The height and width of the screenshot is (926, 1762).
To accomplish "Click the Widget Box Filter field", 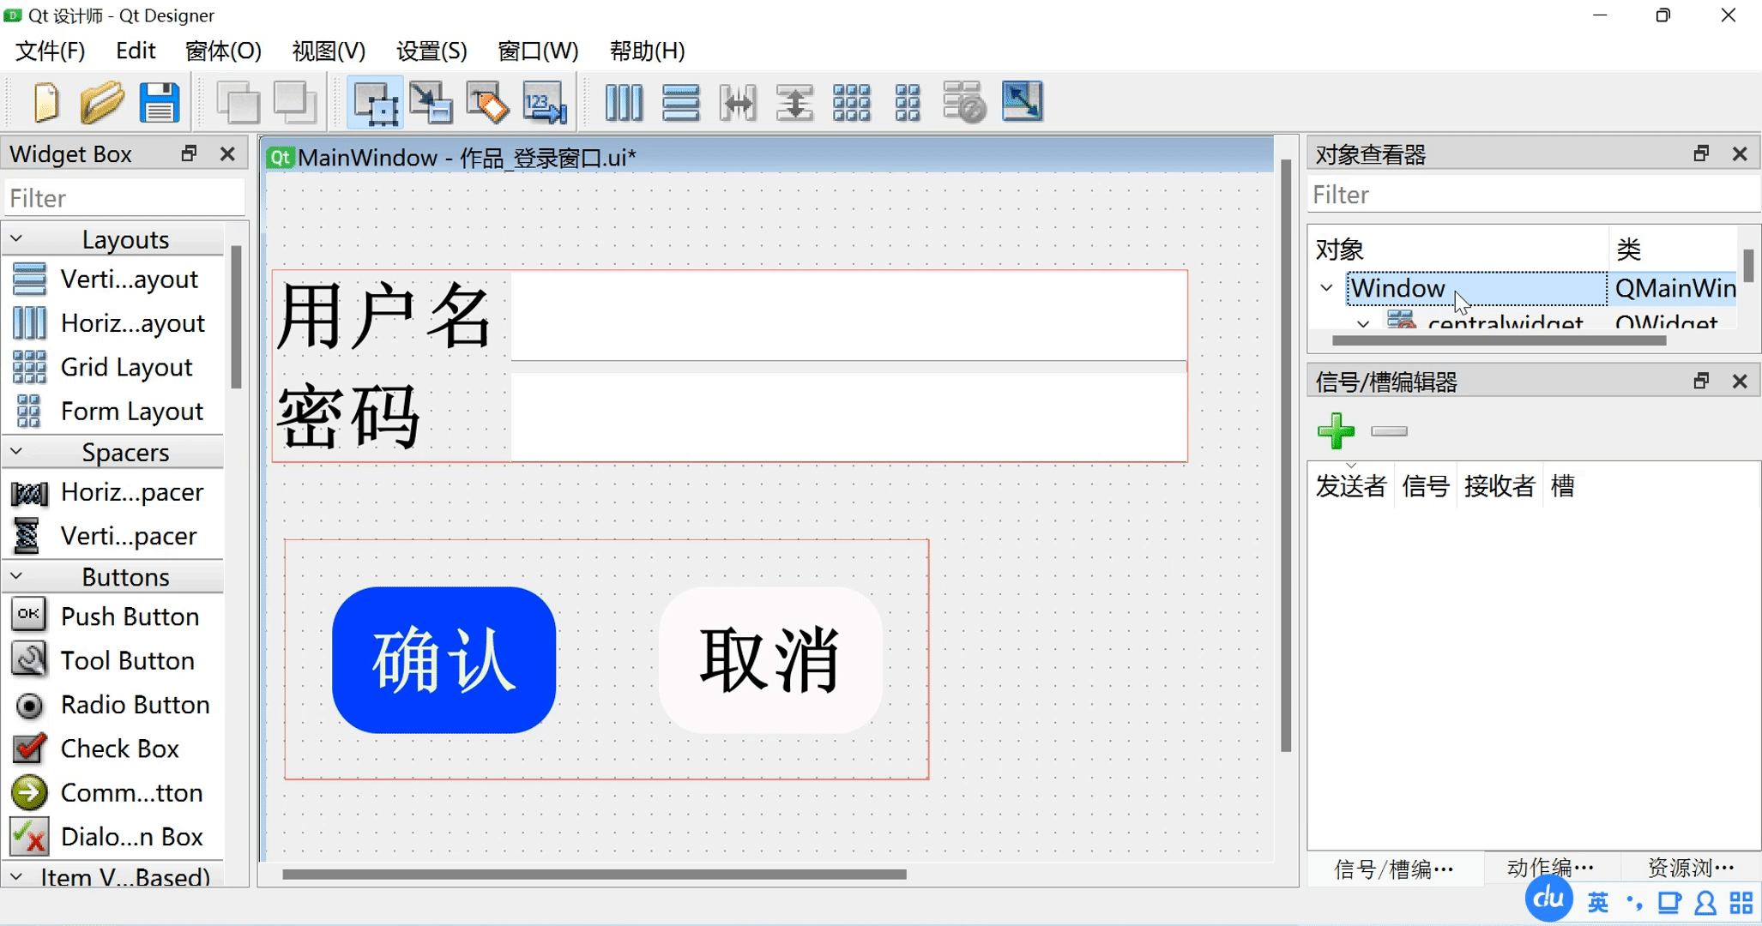I will click(124, 198).
